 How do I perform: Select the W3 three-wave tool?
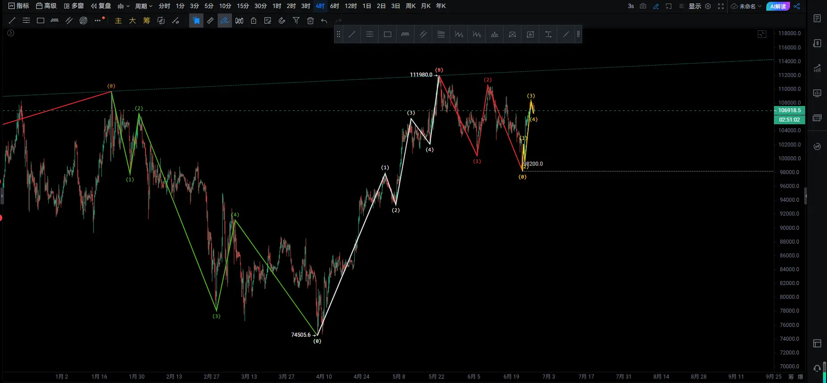(459, 34)
